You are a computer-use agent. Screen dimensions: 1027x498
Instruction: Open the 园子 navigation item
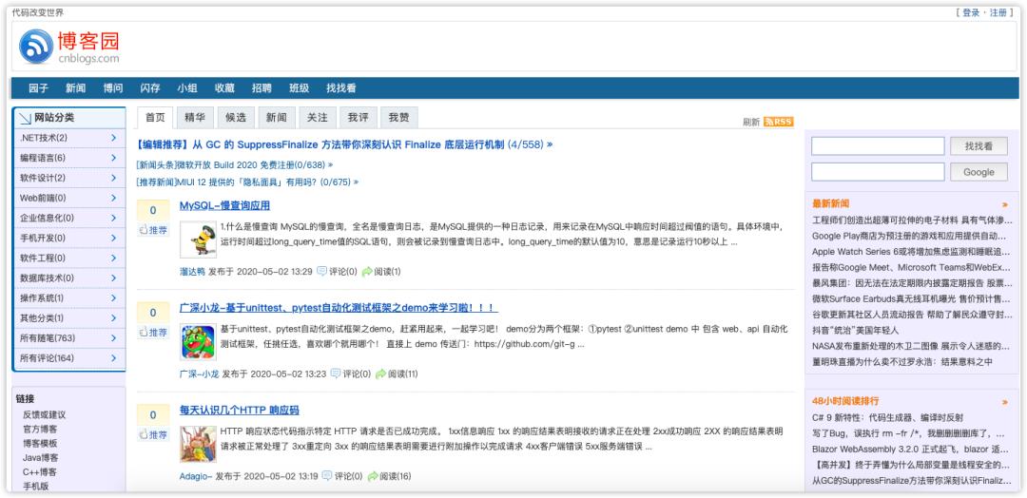pos(39,87)
